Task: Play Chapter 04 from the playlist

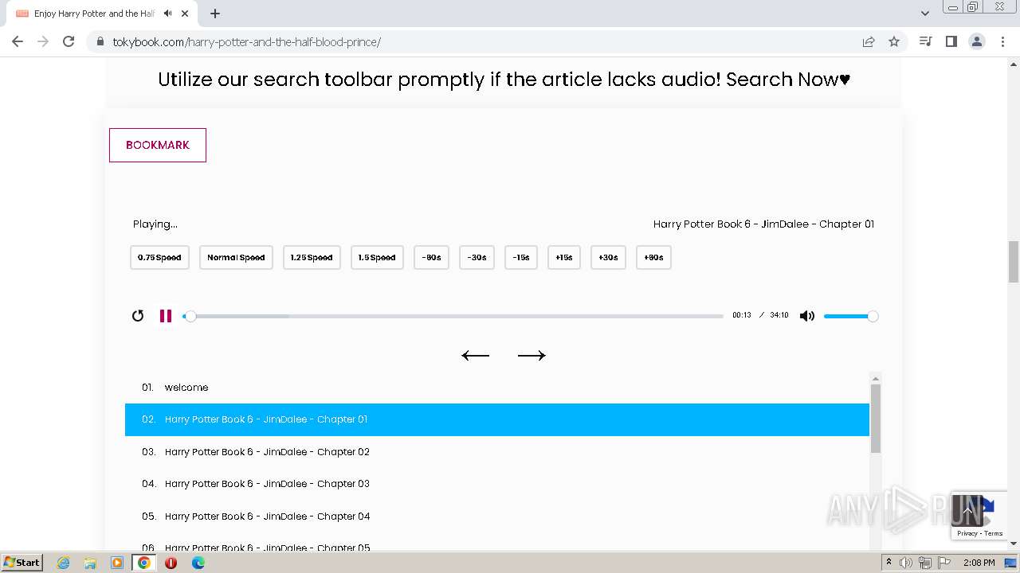Action: click(497, 516)
